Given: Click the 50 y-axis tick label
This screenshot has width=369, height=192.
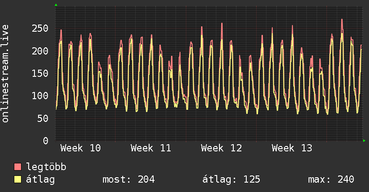Looking at the screenshot, I should point(43,118).
